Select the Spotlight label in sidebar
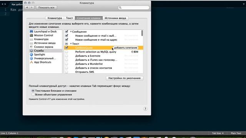 40,54
